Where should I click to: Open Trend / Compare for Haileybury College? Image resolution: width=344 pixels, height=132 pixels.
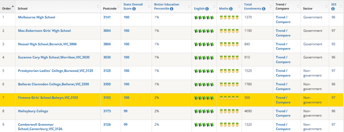coord(283,113)
